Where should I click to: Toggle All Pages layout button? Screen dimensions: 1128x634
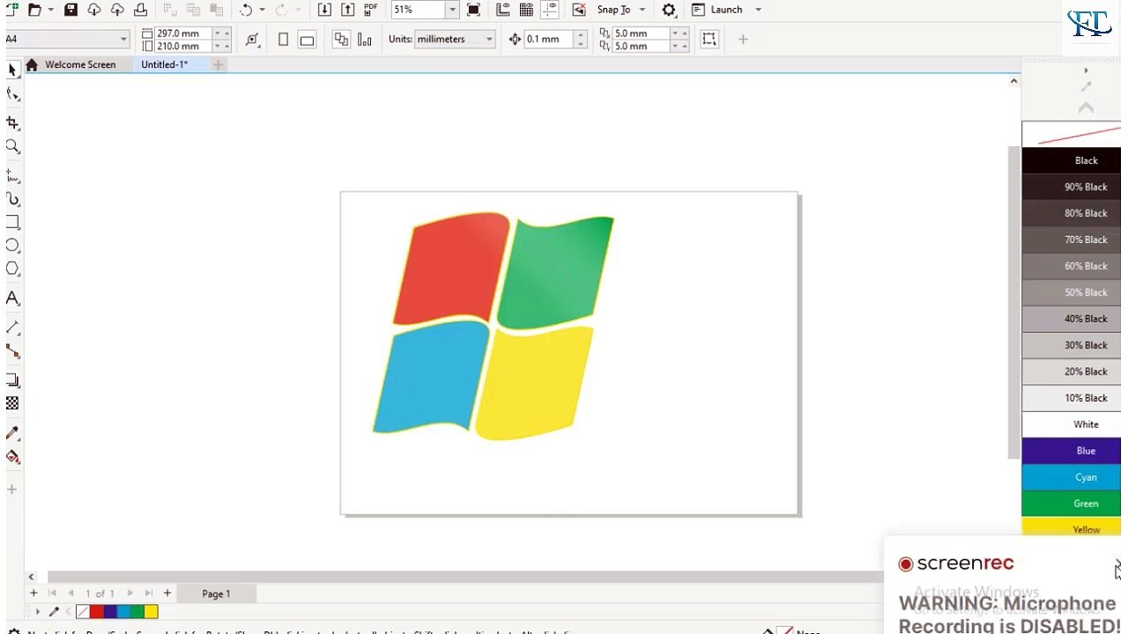point(341,40)
